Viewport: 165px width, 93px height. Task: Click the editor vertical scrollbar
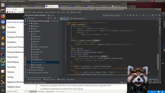point(158,62)
